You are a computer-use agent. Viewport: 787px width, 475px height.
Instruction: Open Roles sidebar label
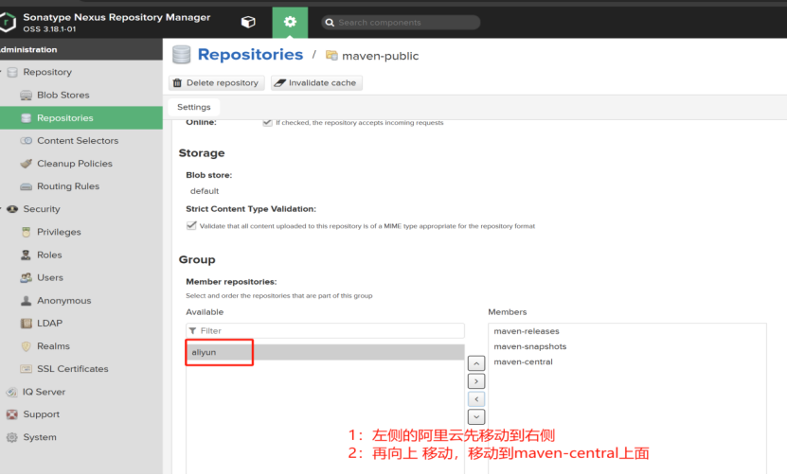click(49, 255)
